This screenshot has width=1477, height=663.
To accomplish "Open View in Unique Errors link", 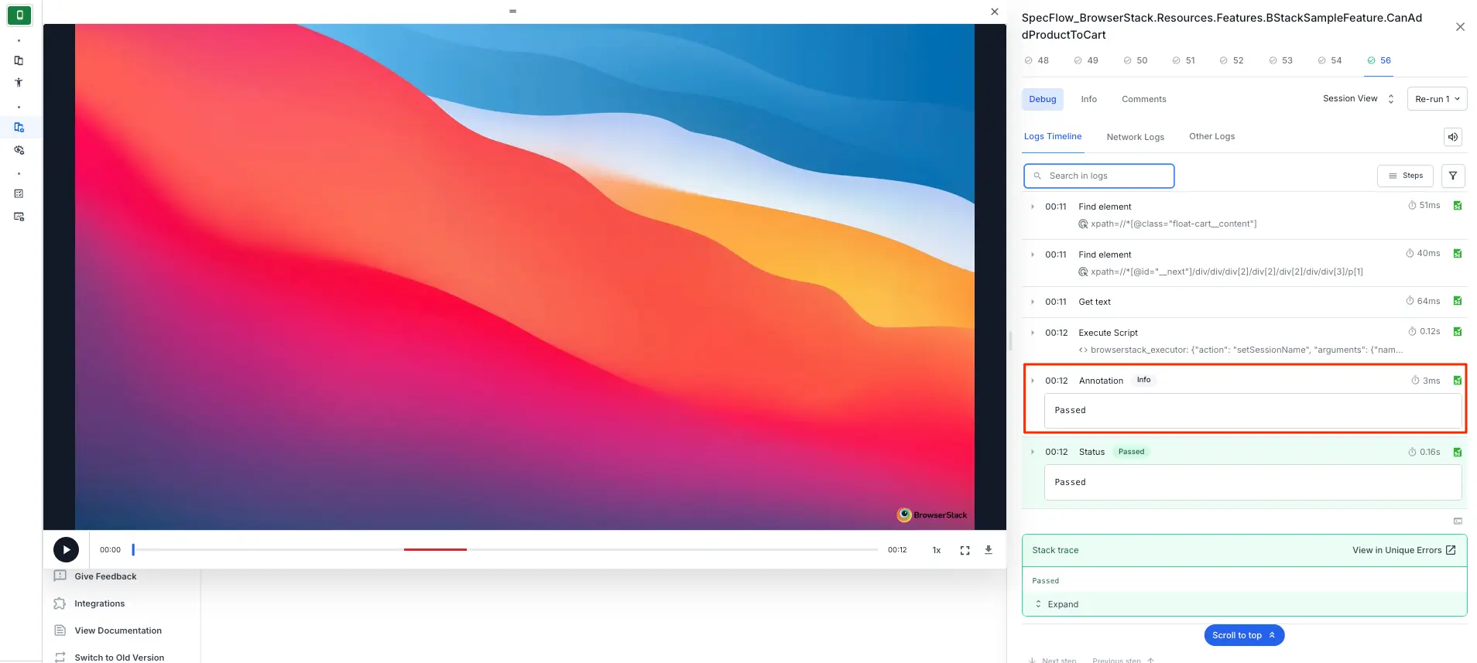I will point(1403,550).
